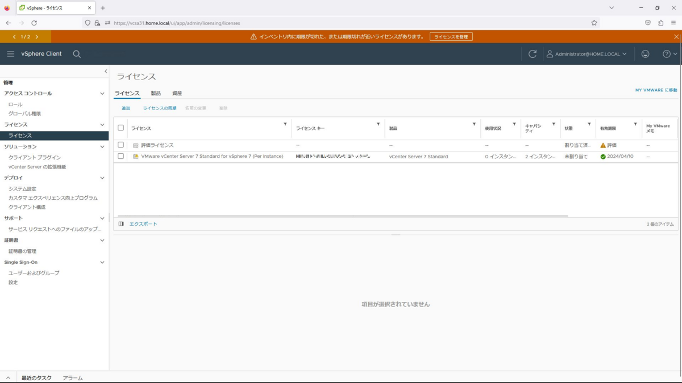Toggle the select-all licenses checkbox
This screenshot has height=383, width=682.
tap(120, 128)
